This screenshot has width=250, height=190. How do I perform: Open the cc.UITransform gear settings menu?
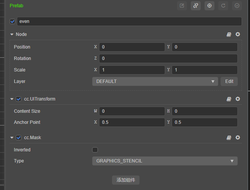point(238,99)
